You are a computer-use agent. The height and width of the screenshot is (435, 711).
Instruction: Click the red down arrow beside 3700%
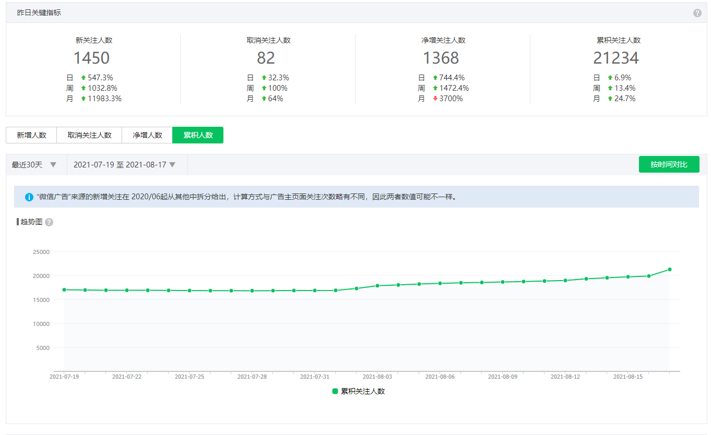[435, 99]
